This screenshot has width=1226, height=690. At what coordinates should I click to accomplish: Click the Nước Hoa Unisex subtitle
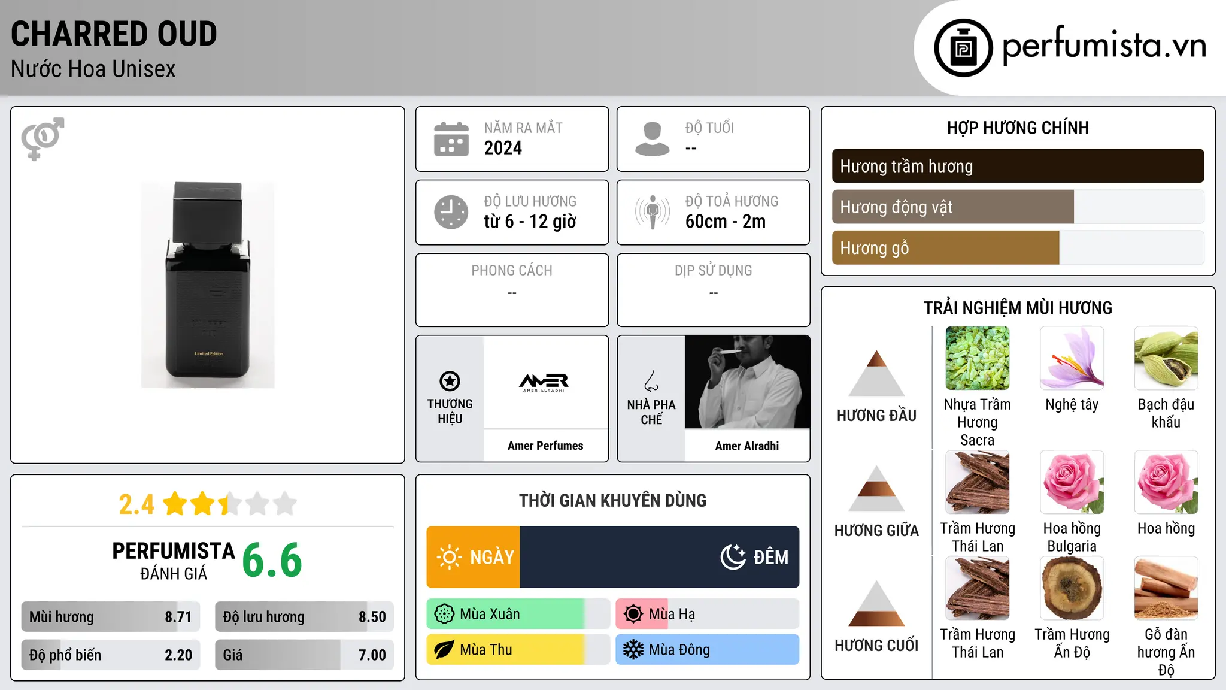[x=93, y=69]
